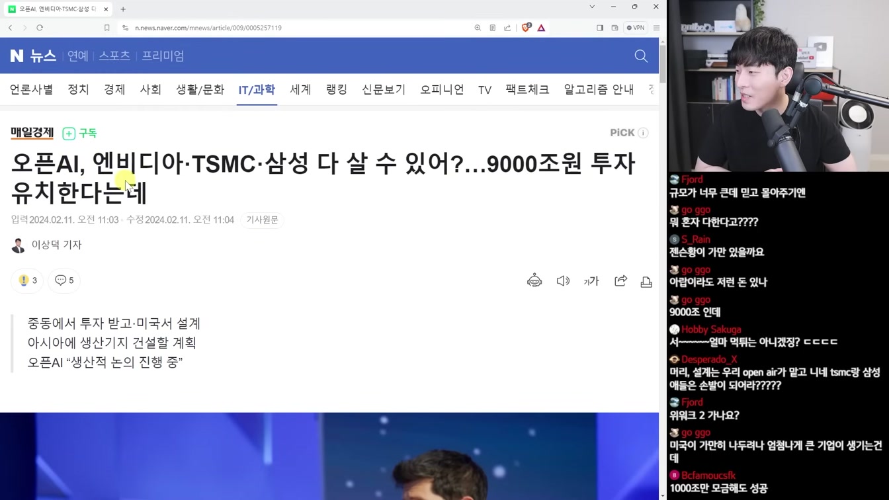Open Brave Shields lion icon

tap(526, 28)
